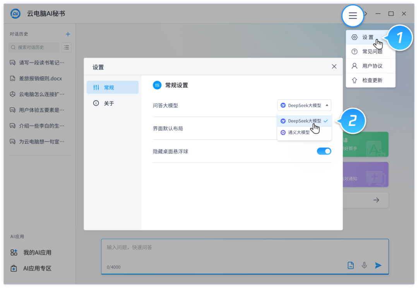The height and width of the screenshot is (288, 418).
Task: Open 我的AI应用
Action: (31, 252)
